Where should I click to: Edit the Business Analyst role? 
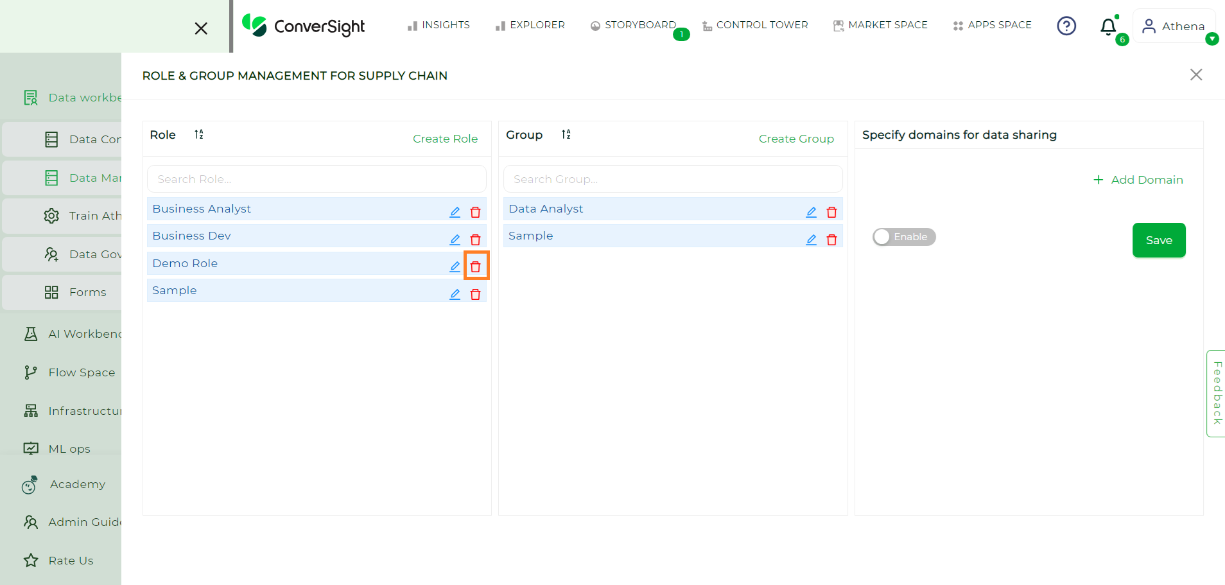(x=455, y=212)
